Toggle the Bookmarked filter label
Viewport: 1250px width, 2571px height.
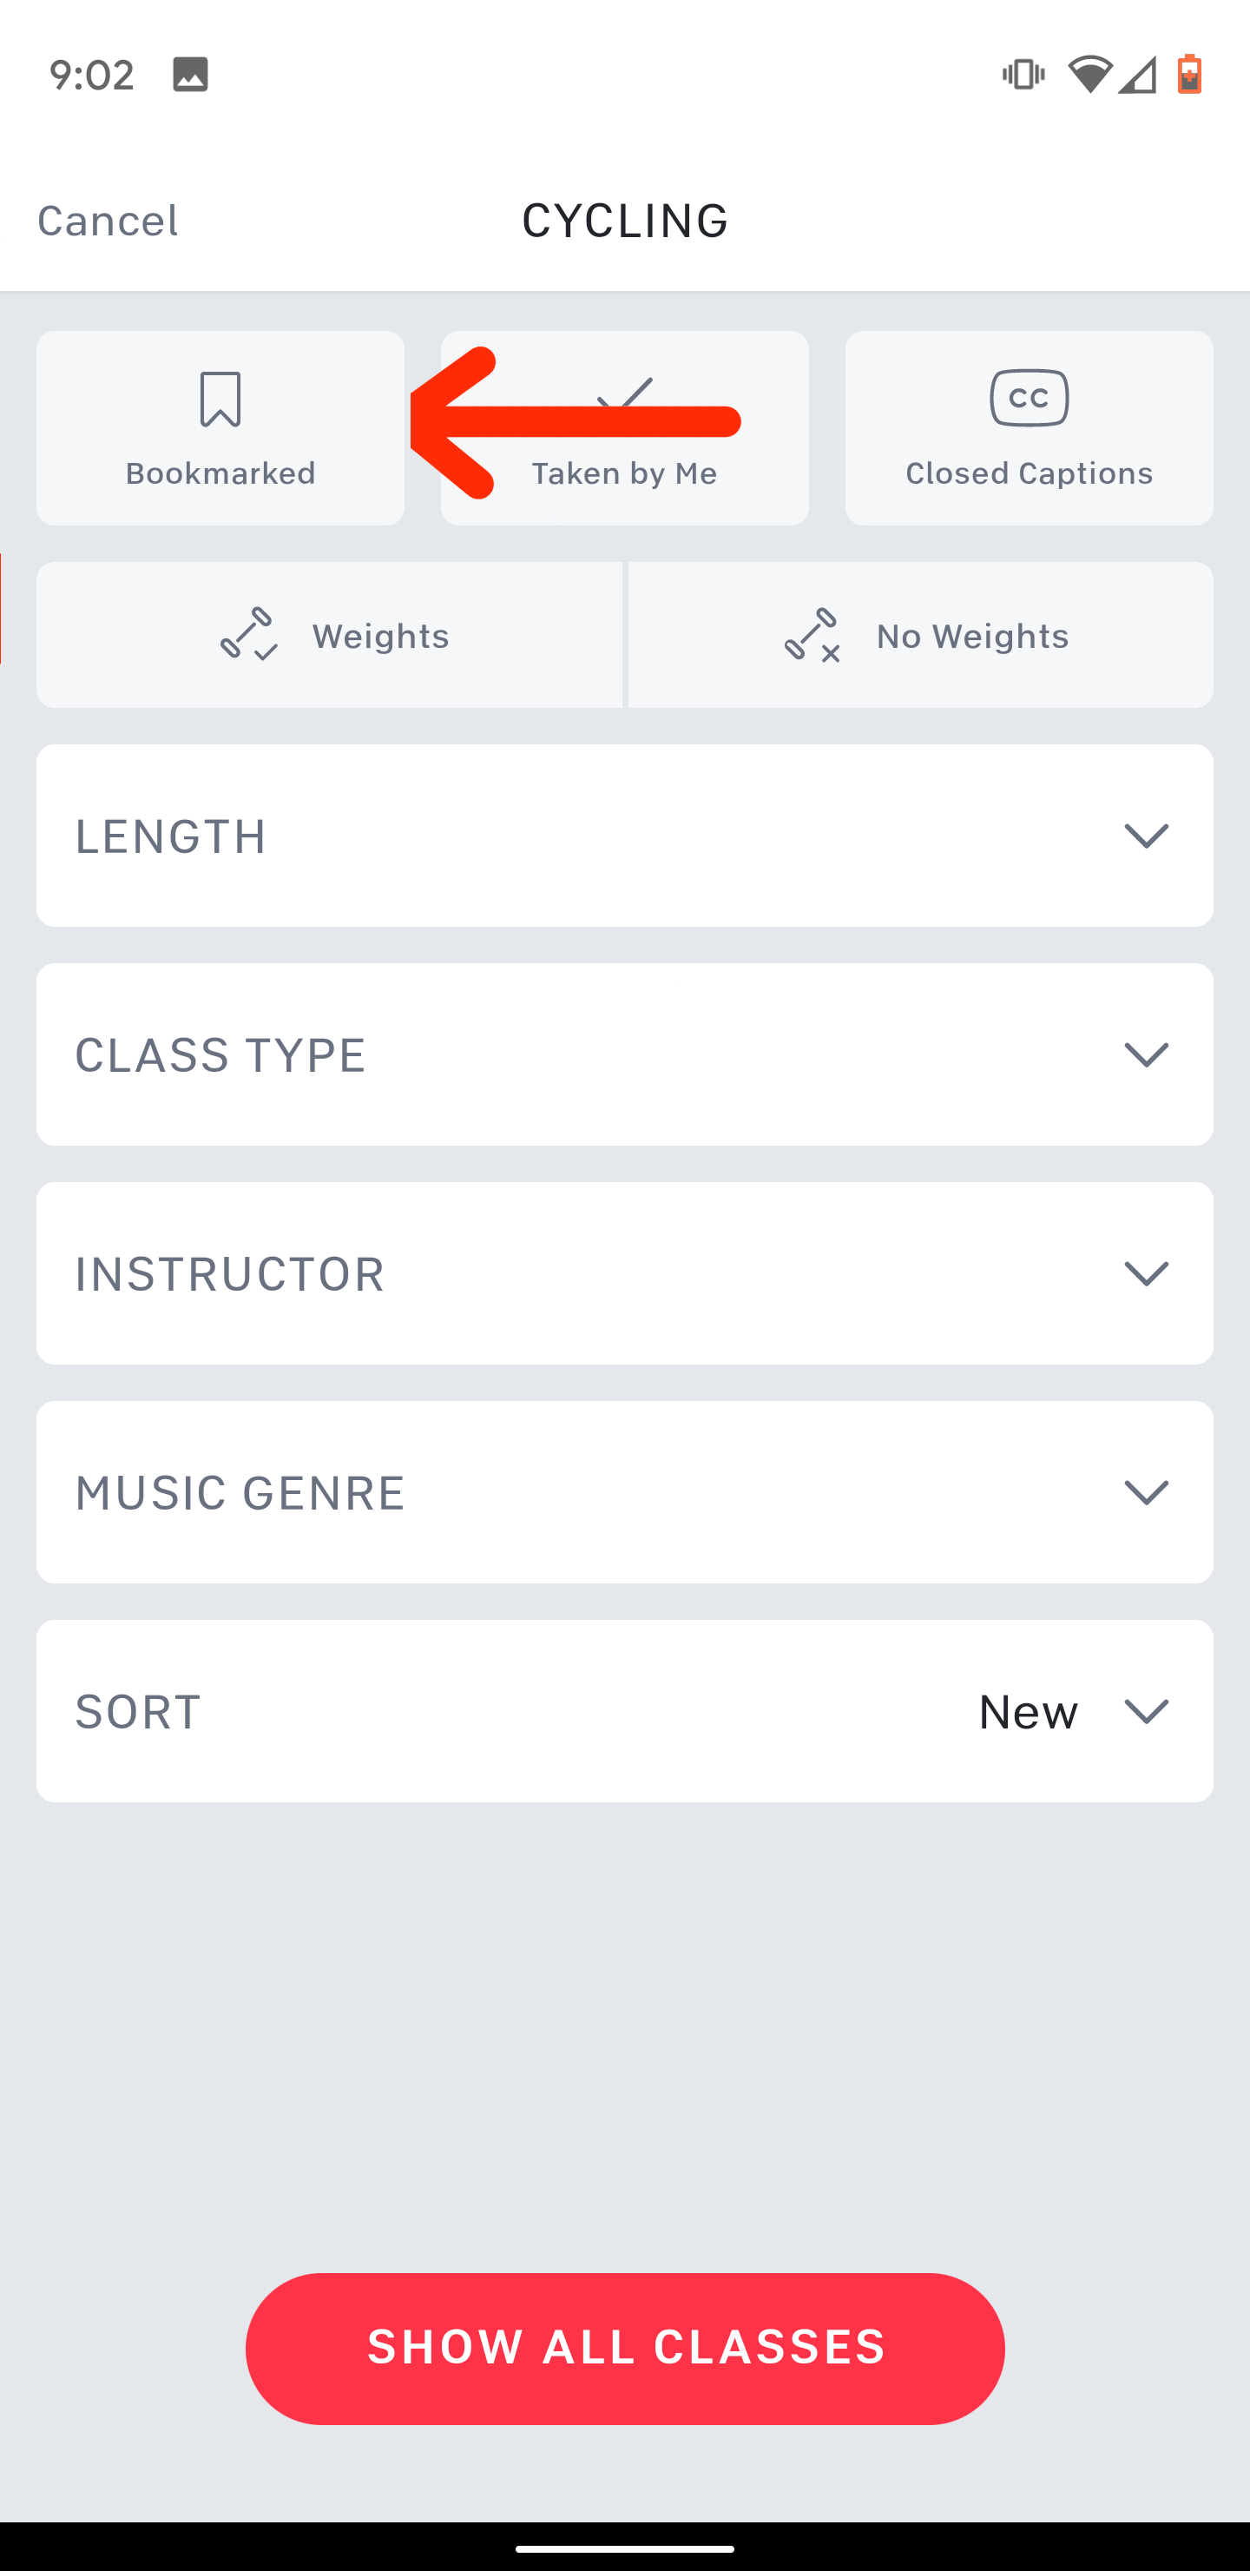click(220, 473)
